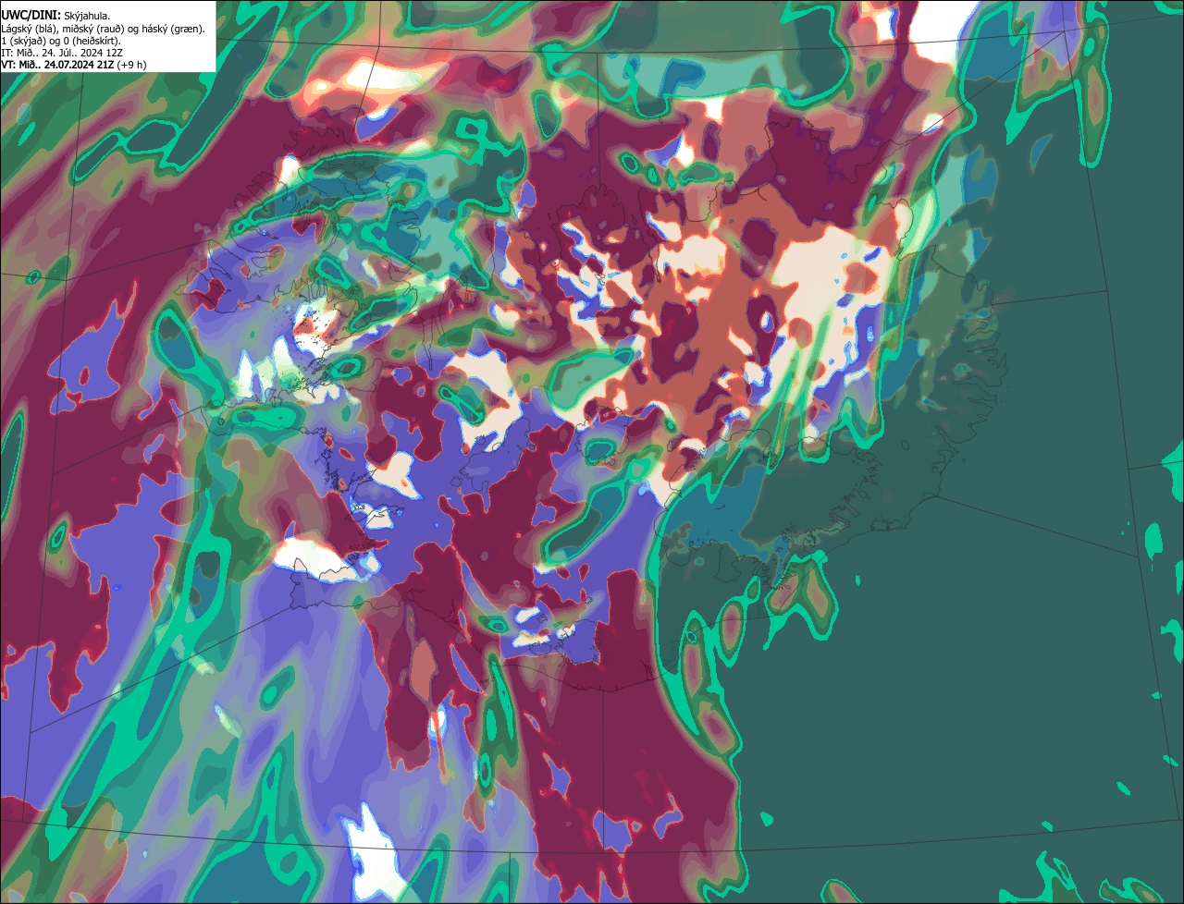Select the legend line 'Lágský (blá), miðský (rauð) og háský (græn).'
This screenshot has height=904, width=1184.
(104, 29)
